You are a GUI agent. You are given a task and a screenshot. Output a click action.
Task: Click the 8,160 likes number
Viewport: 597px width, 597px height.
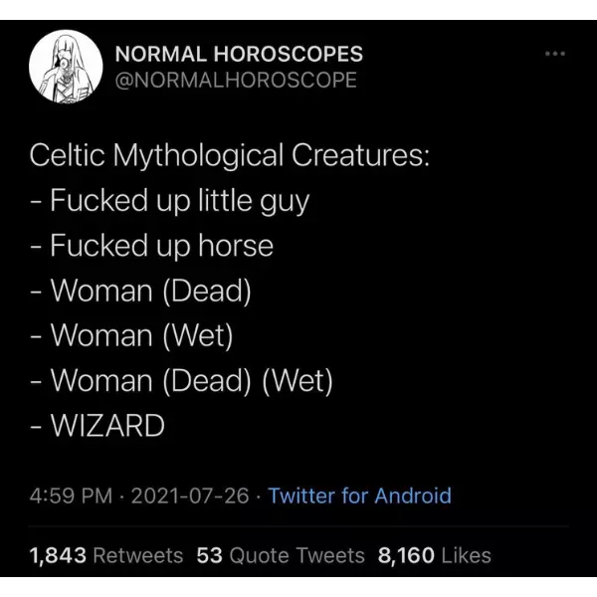point(405,555)
